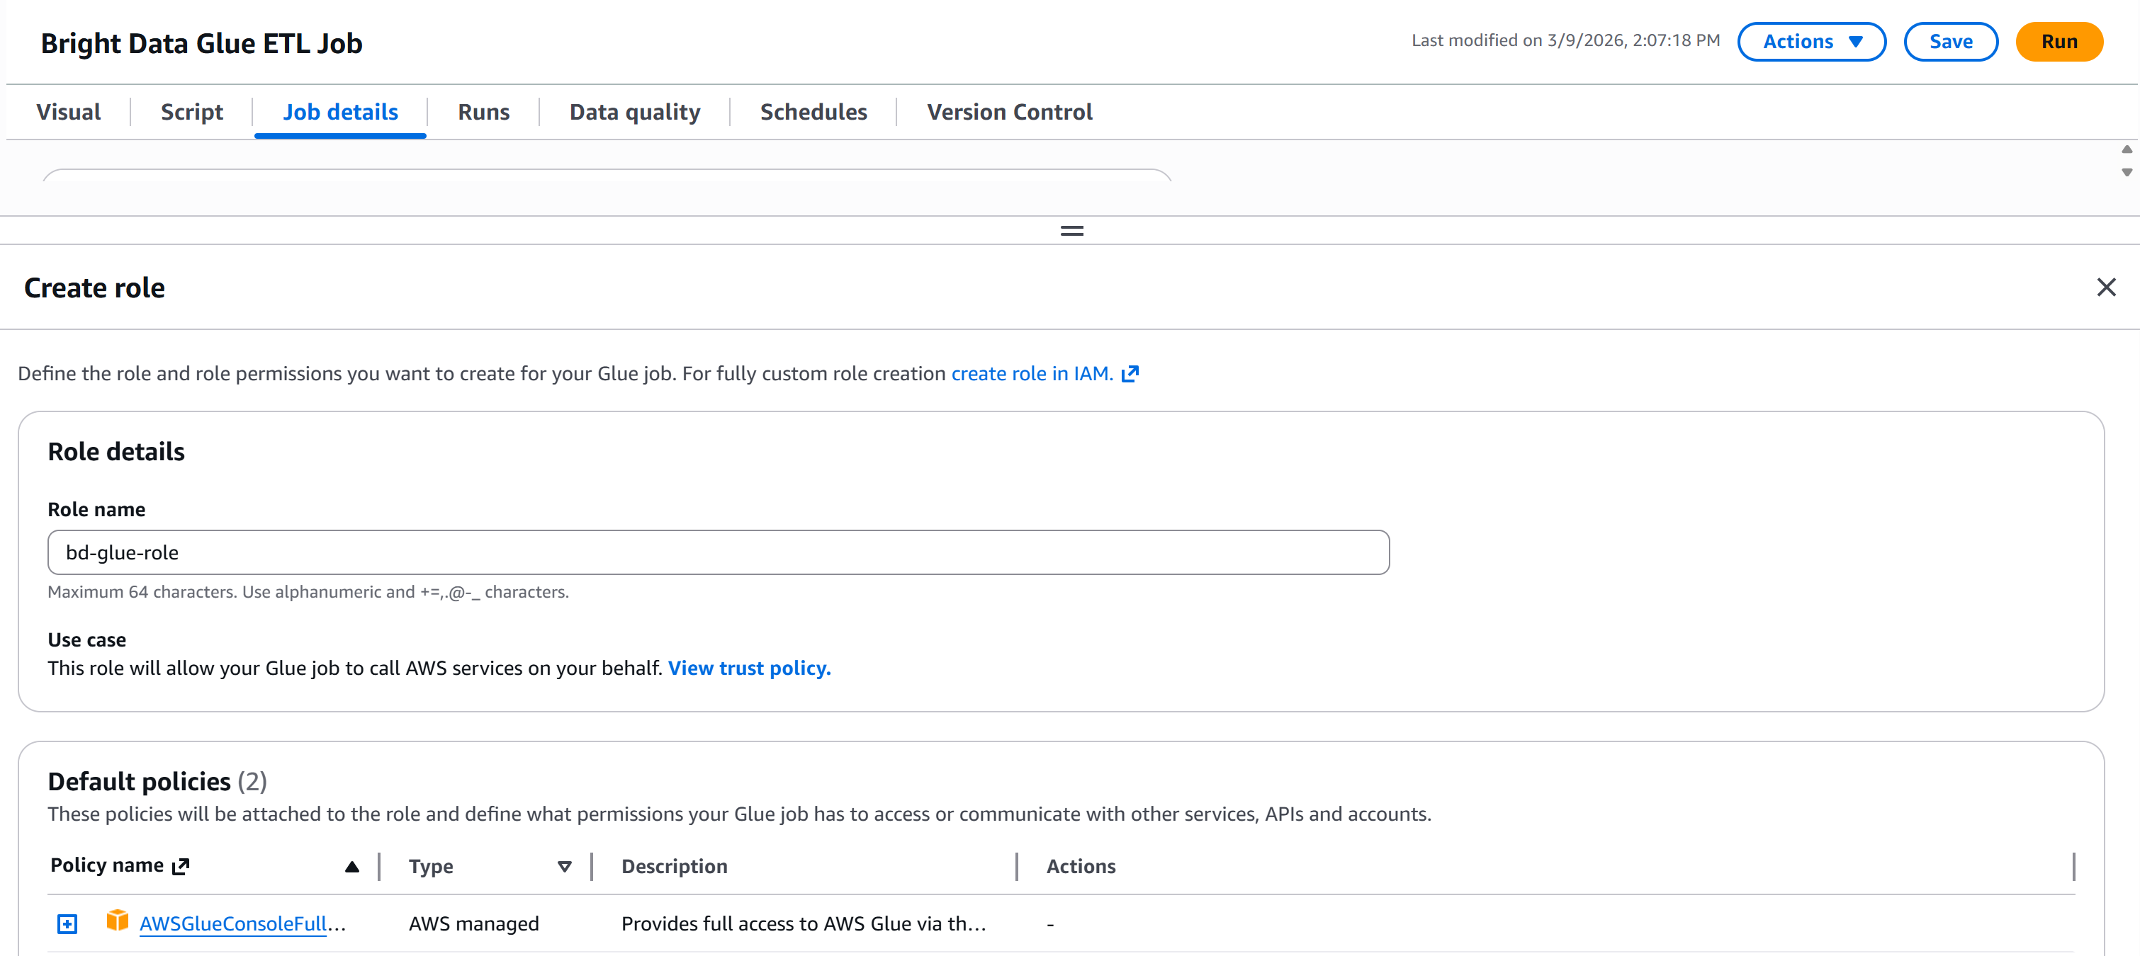
Task: Open the Runs tab
Action: coord(483,112)
